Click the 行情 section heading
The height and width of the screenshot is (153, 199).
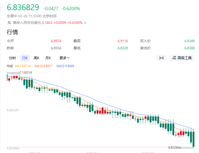coord(12,32)
